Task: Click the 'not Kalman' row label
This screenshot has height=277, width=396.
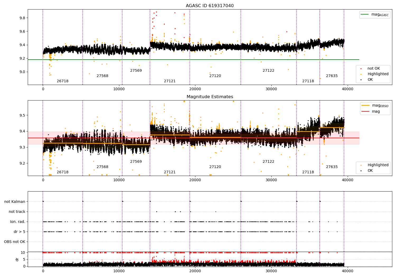Action: click(x=15, y=202)
